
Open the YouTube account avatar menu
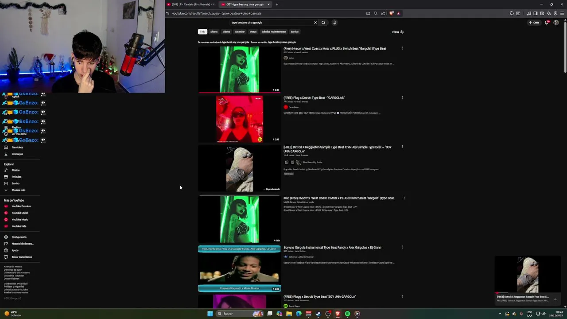coord(556,23)
